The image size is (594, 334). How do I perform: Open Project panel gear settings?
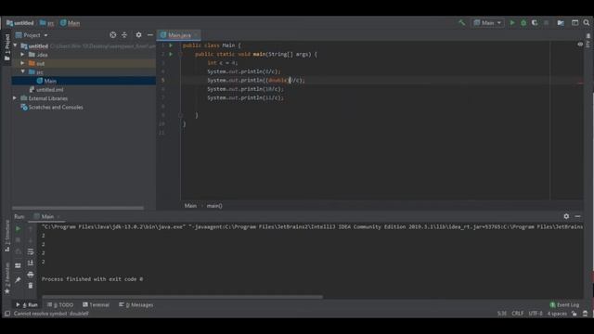pos(138,35)
